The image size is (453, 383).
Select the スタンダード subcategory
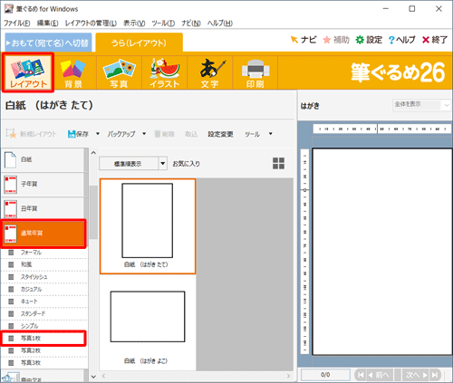pos(44,313)
